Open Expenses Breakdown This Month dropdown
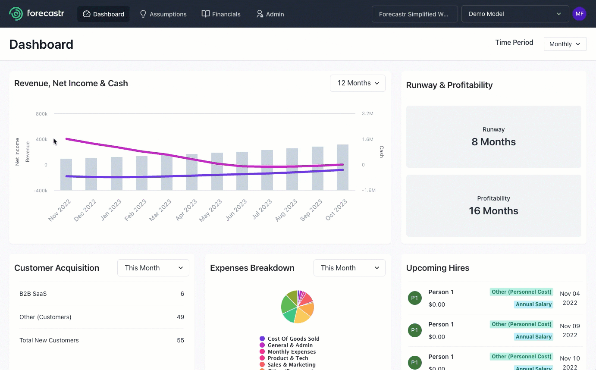This screenshot has width=596, height=370. click(x=349, y=268)
